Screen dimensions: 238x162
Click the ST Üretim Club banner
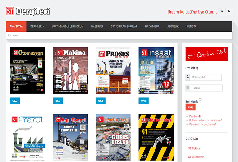(x=207, y=54)
